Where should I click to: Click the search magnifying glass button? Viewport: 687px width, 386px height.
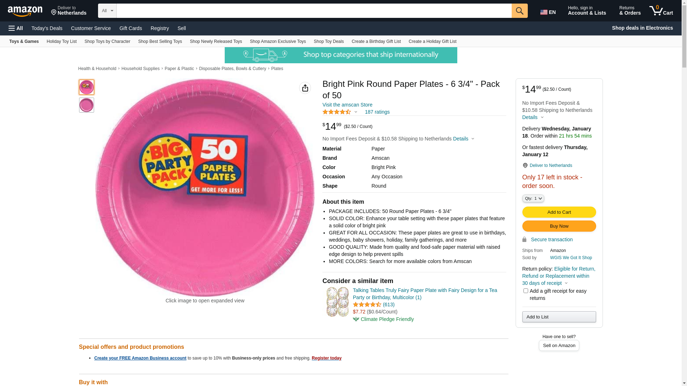click(520, 11)
